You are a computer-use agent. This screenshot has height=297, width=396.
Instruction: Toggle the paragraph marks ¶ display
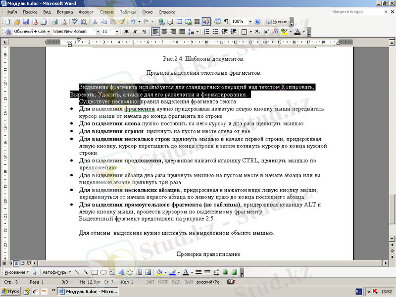(x=226, y=22)
